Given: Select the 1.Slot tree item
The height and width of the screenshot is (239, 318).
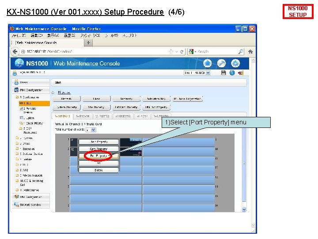Looking at the screenshot, I should pyautogui.click(x=34, y=104).
